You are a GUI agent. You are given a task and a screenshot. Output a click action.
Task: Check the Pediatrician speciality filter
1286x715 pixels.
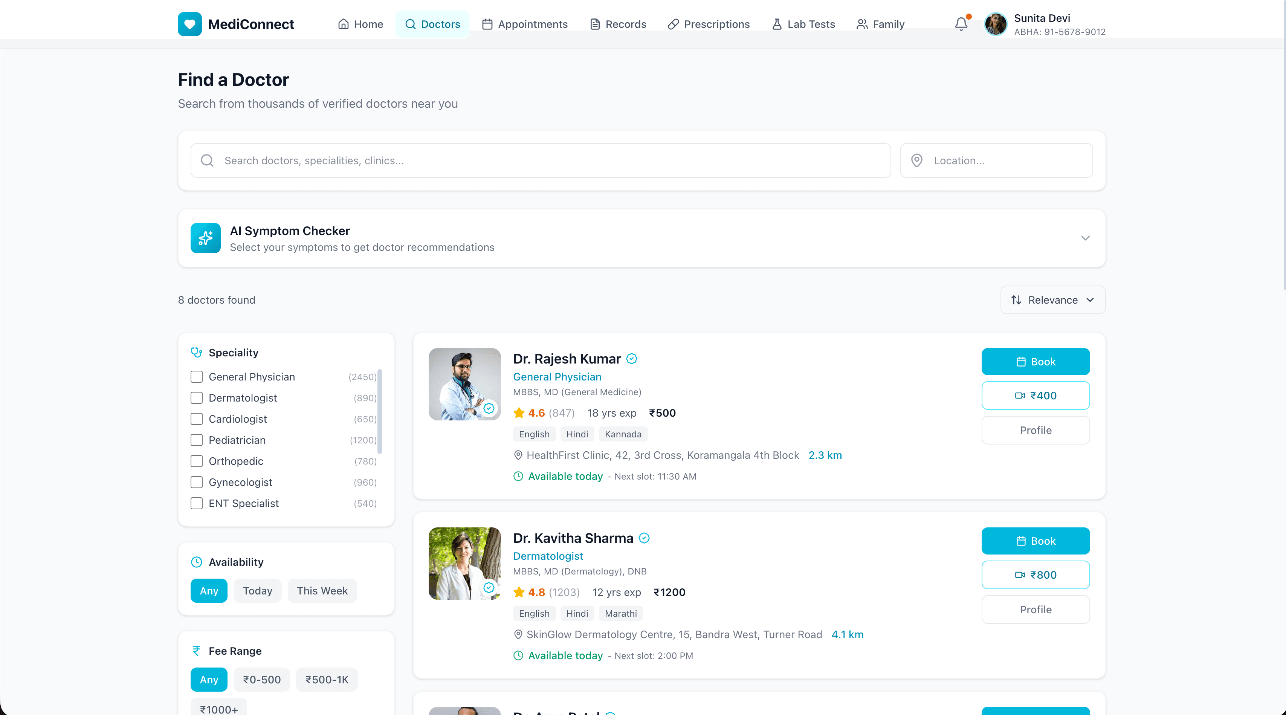(x=196, y=440)
